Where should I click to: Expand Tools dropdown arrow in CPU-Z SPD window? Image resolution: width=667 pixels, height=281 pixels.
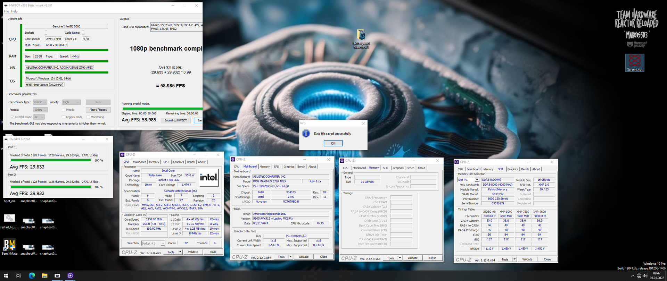point(514,259)
